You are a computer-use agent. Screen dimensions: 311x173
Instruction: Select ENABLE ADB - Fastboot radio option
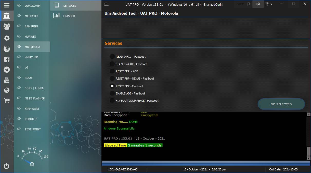coord(112,93)
